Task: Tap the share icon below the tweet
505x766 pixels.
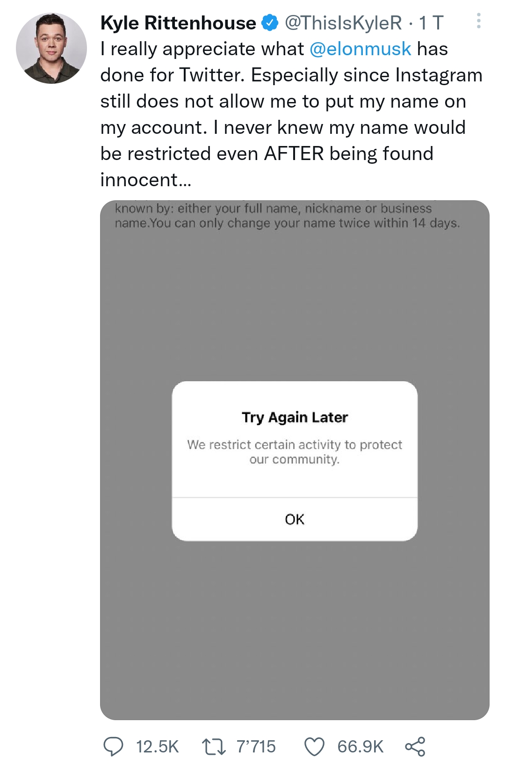Action: point(415,746)
